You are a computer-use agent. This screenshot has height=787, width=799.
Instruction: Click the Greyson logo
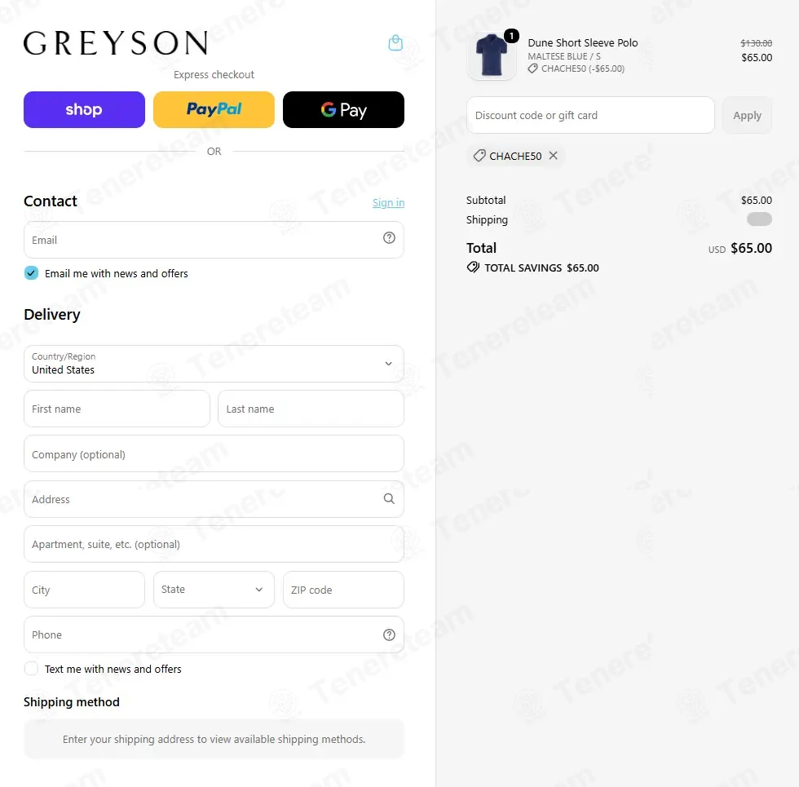116,42
